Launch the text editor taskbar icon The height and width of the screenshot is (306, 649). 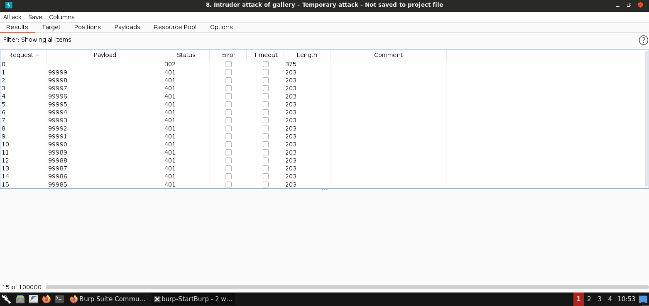(x=33, y=299)
